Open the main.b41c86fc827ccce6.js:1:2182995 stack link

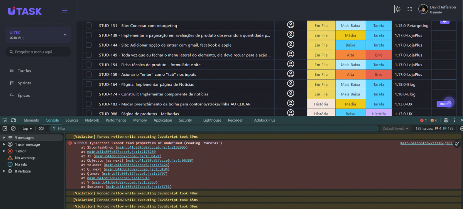tap(152, 147)
